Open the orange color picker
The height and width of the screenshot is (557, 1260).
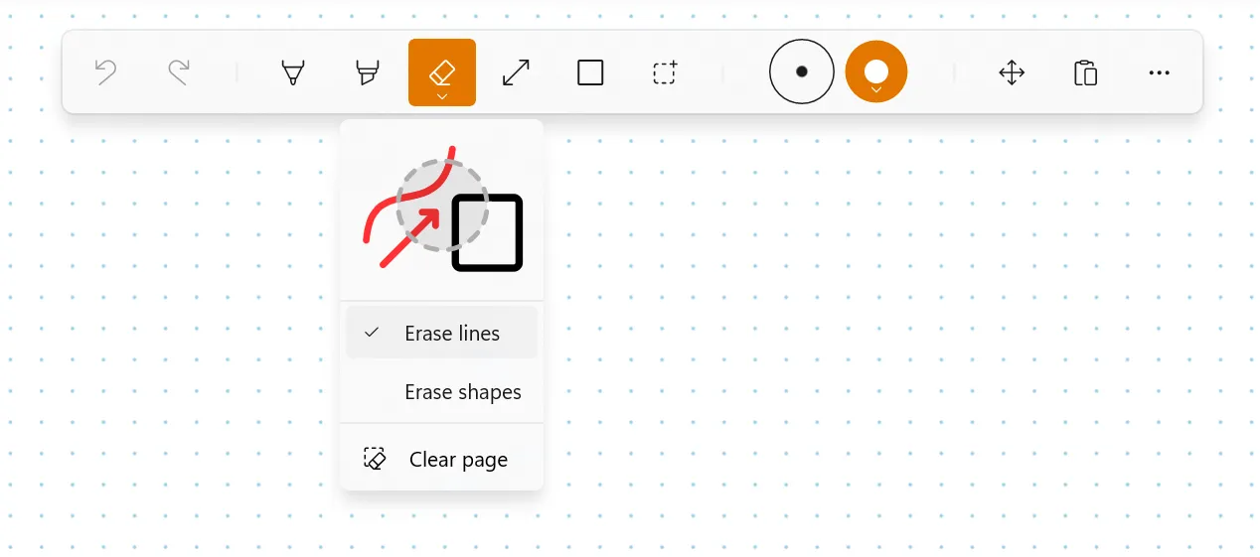pos(876,71)
